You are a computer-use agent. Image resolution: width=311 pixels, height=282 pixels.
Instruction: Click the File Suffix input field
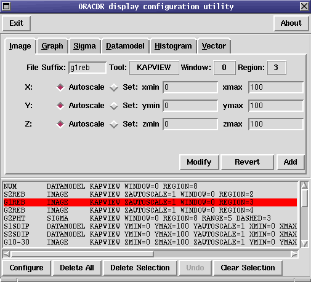pyautogui.click(x=87, y=68)
